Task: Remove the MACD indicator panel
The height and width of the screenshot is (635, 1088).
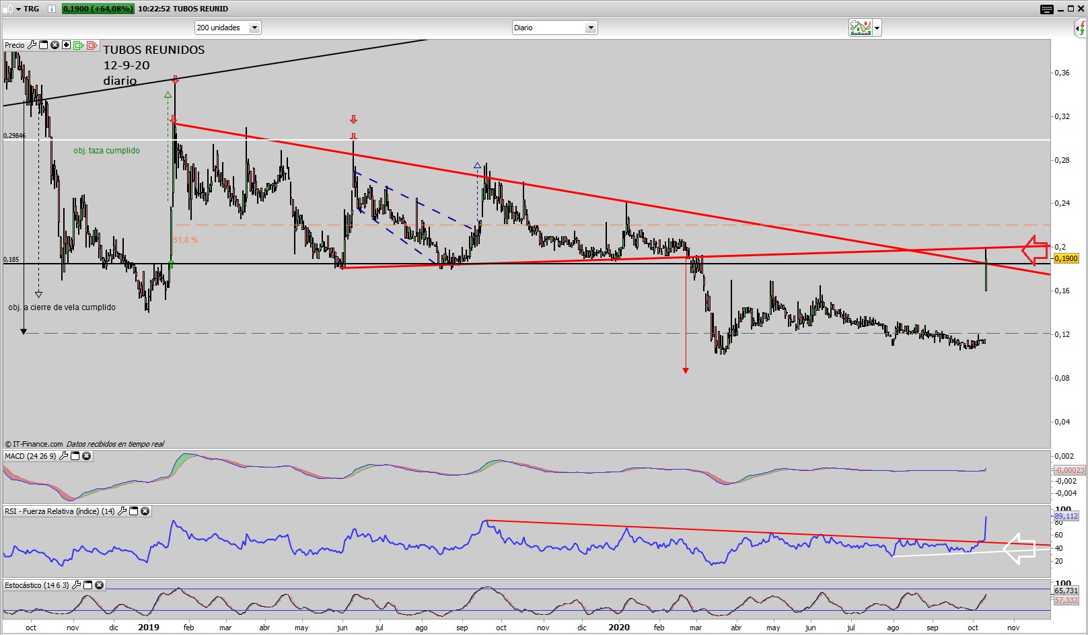Action: click(86, 456)
